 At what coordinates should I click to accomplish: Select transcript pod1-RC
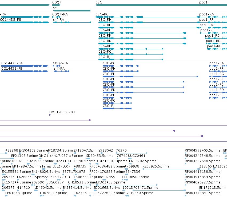[x=212, y=36]
